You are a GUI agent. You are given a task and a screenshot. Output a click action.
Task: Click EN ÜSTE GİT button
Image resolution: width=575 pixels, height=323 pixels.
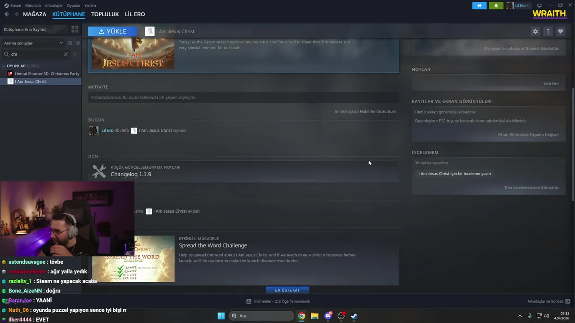point(287,290)
